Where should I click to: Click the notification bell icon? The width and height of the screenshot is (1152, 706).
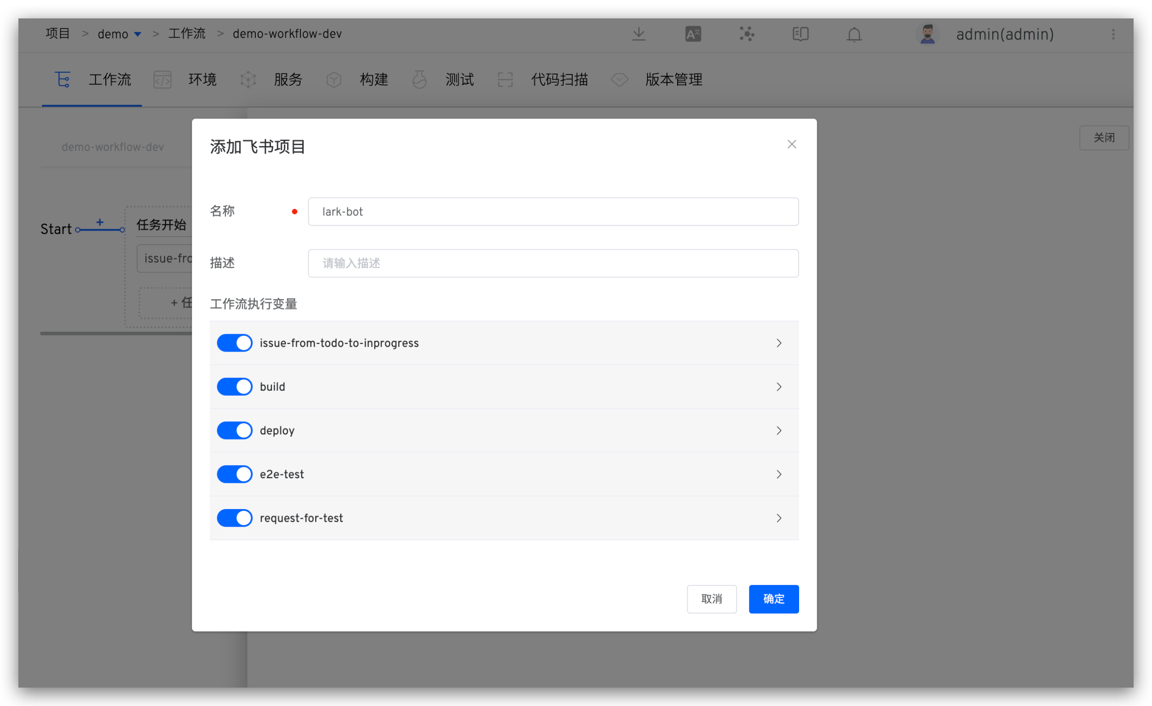click(854, 34)
